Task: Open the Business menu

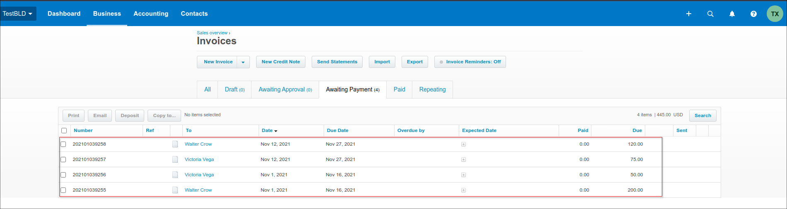Action: [107, 14]
